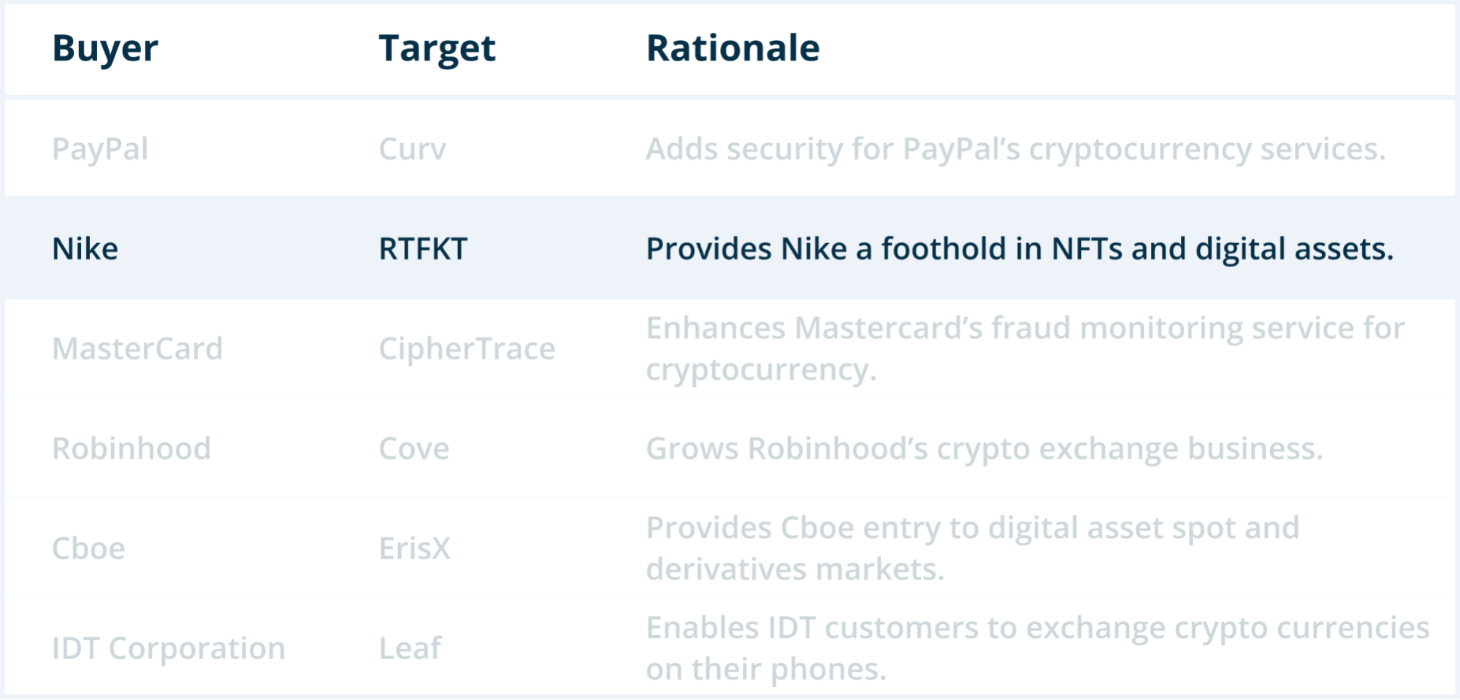The width and height of the screenshot is (1460, 700).
Task: Select the Cboe buyer cell
Action: tap(88, 548)
